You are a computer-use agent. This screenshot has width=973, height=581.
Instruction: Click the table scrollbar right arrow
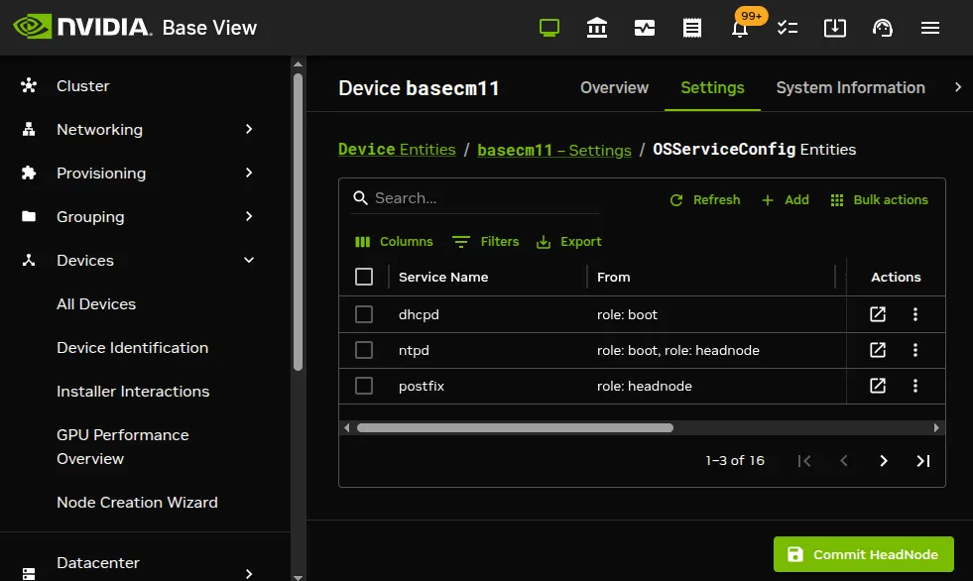pos(936,428)
